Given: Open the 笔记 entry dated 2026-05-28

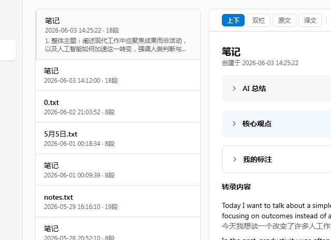Looking at the screenshot, I should coord(118,229).
